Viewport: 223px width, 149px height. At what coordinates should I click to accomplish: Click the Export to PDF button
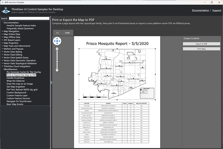tap(201, 44)
